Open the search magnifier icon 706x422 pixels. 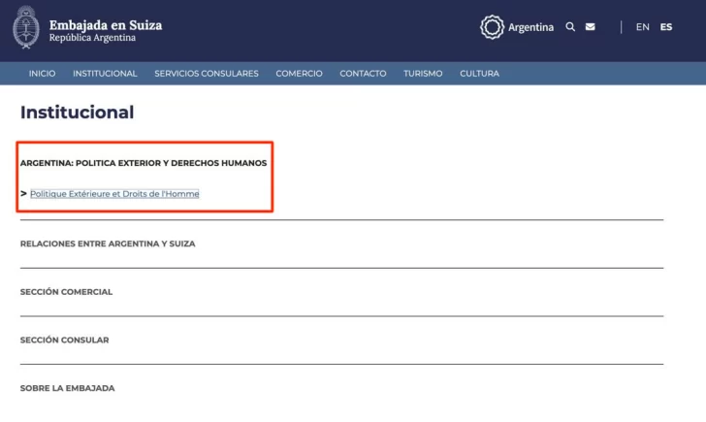pyautogui.click(x=570, y=27)
